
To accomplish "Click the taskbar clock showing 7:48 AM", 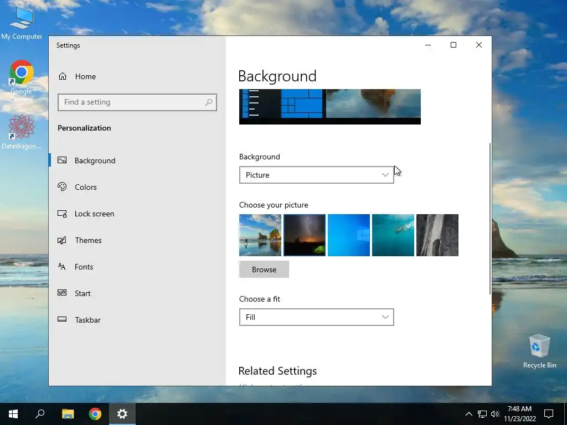I will click(519, 414).
